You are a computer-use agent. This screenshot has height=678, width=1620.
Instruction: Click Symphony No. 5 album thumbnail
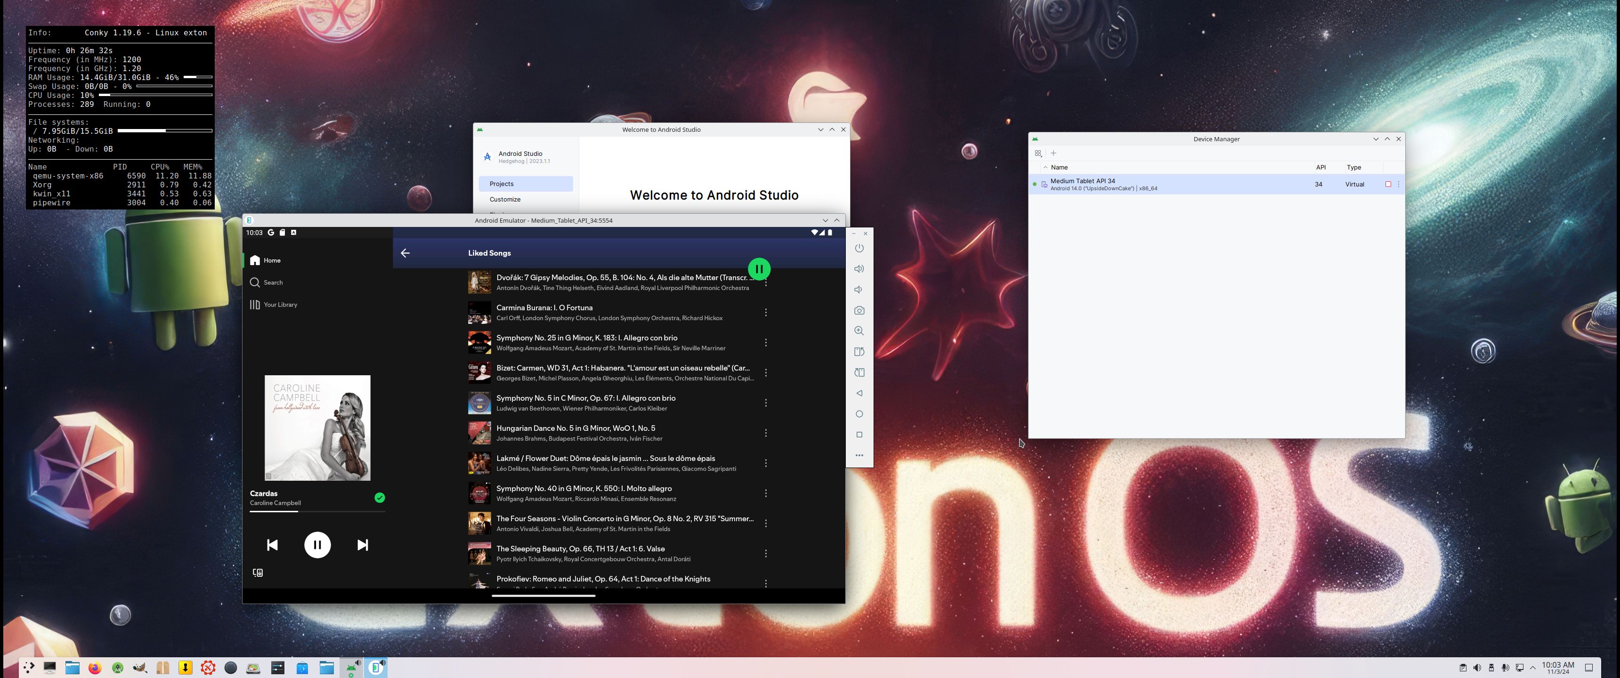(x=479, y=403)
